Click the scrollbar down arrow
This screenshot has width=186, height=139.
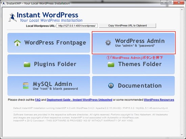[182, 135]
